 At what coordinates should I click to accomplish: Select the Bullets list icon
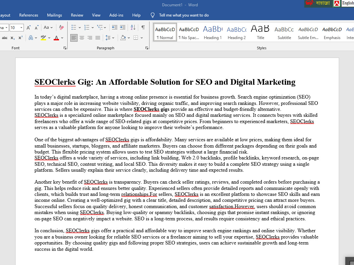[x=74, y=27]
